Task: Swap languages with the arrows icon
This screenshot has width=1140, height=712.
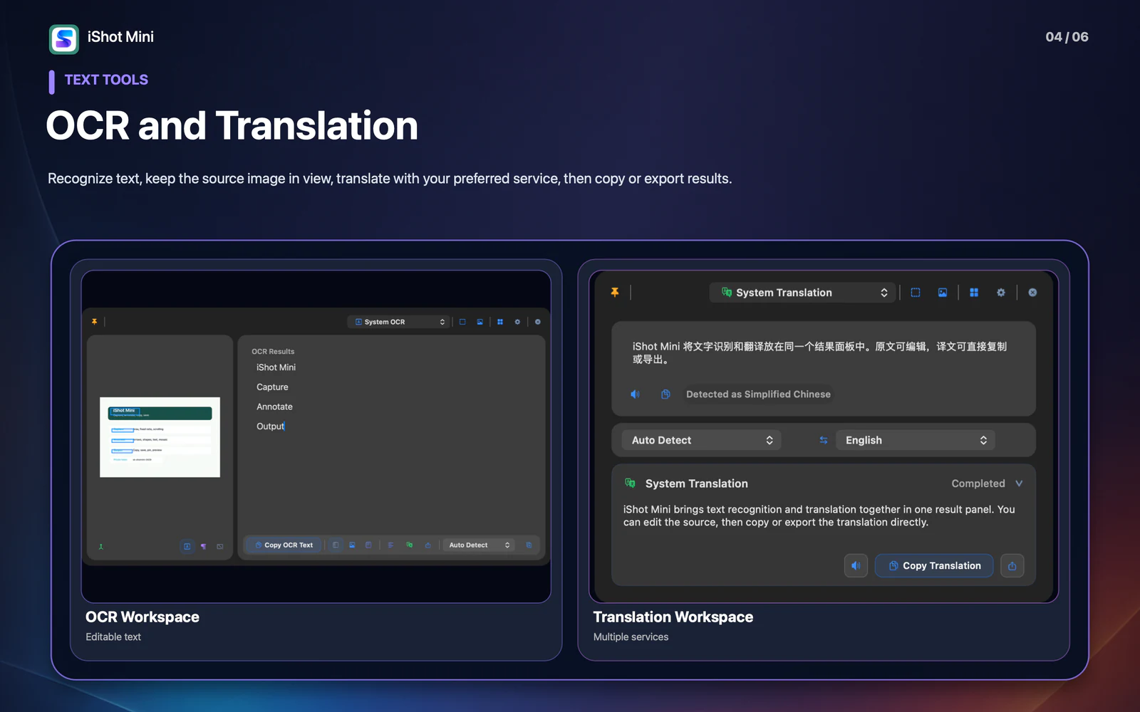Action: [x=824, y=440]
